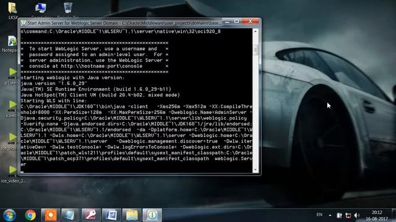Image resolution: width=396 pixels, height=222 pixels.
Task: Click the console scrollbar down arrow
Action: (x=255, y=170)
